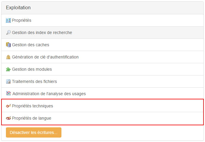Select Propriétés de langue item

(102, 118)
